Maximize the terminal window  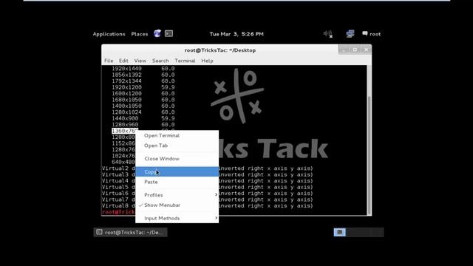click(x=355, y=50)
